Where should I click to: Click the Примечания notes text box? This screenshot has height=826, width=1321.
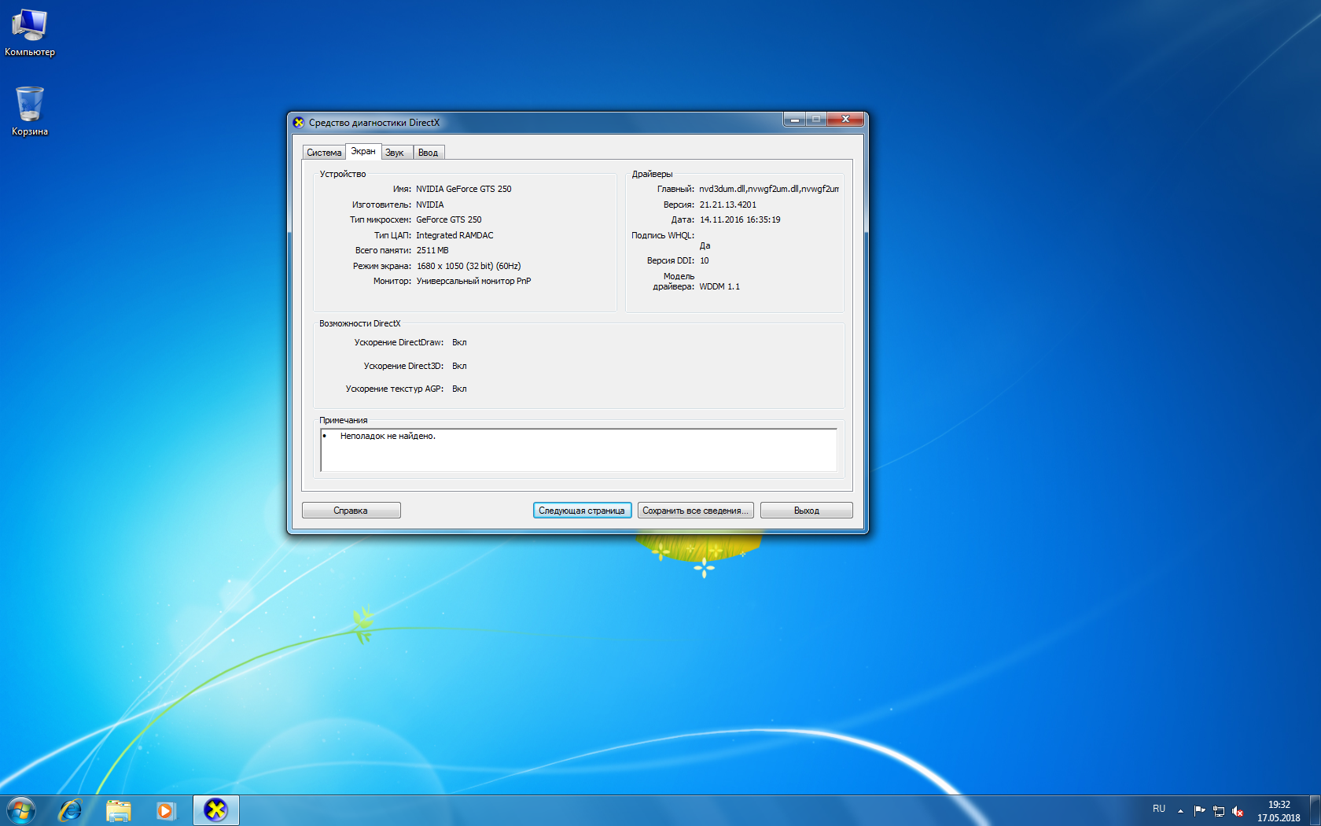tap(579, 450)
